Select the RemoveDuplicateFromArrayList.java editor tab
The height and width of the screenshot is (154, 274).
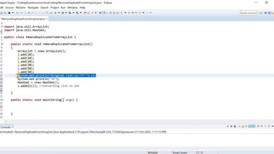[23, 19]
